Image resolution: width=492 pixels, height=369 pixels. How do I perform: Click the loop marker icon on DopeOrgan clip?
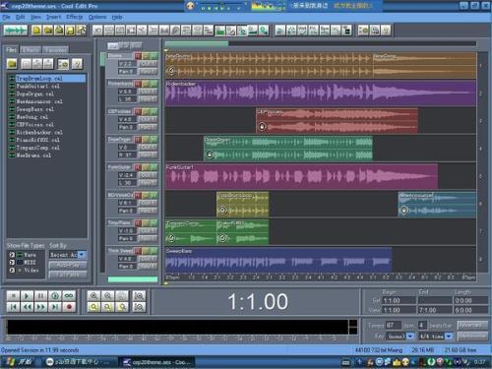pos(210,154)
